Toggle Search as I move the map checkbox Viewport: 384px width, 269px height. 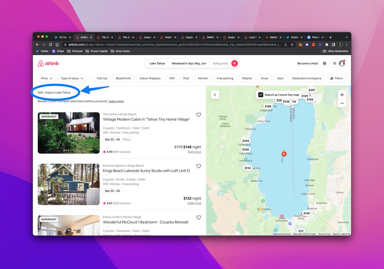click(261, 95)
